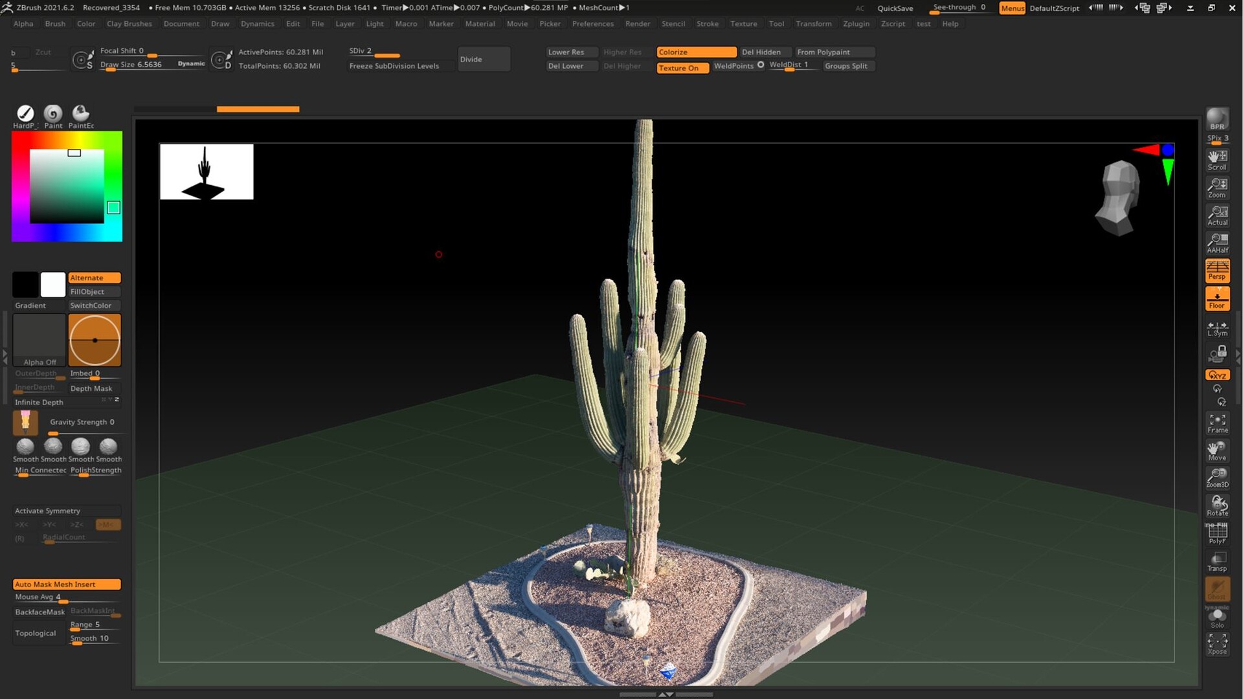Click the Frame mesh icon
This screenshot has width=1243, height=699.
1217,423
